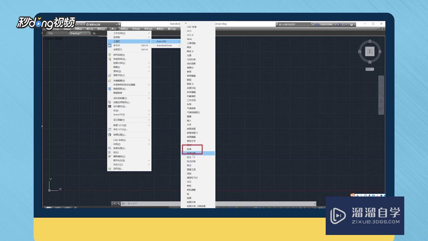Expand the CAD Standards (CAD 标准) submenu in Tools

tap(129, 140)
